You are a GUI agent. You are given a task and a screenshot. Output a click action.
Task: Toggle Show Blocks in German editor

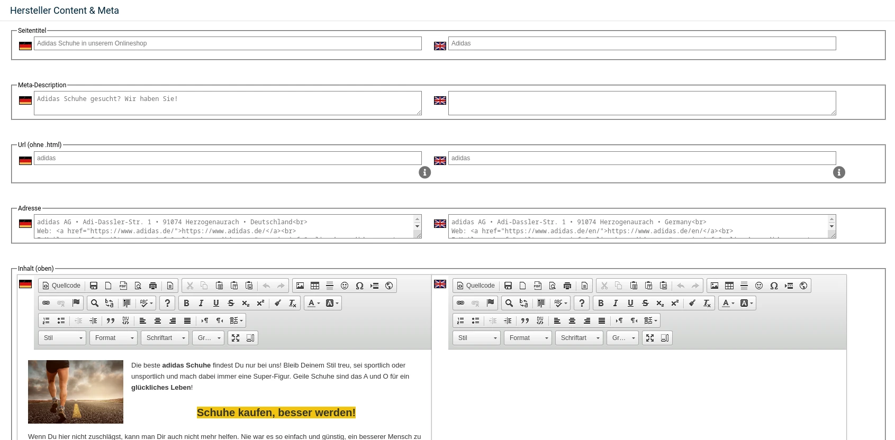point(250,338)
